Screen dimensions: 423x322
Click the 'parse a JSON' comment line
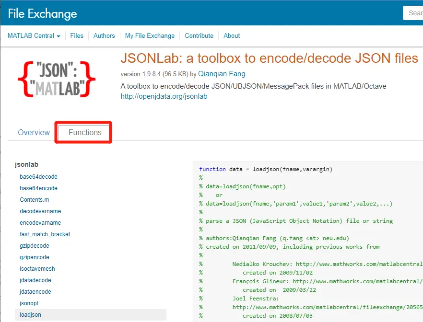click(x=296, y=221)
